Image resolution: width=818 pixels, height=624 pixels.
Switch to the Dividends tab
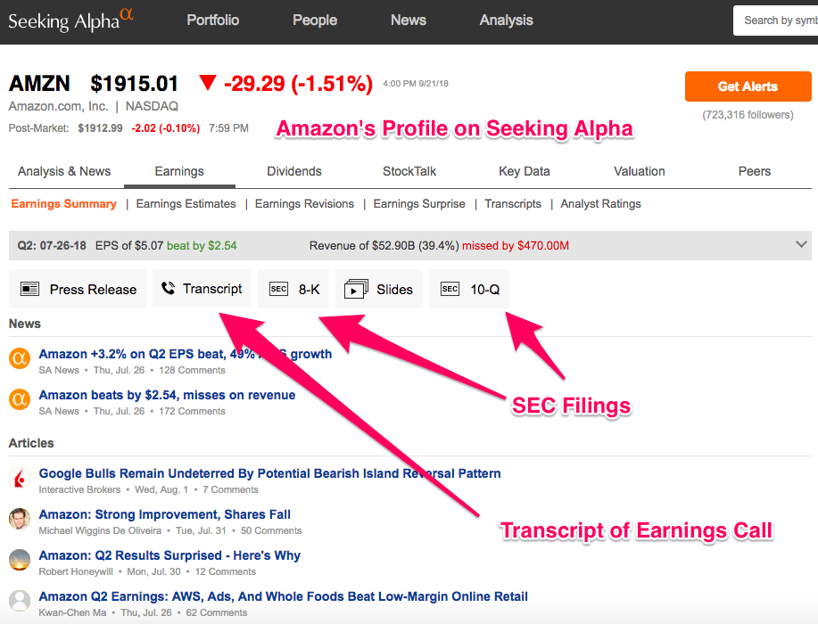[x=294, y=171]
